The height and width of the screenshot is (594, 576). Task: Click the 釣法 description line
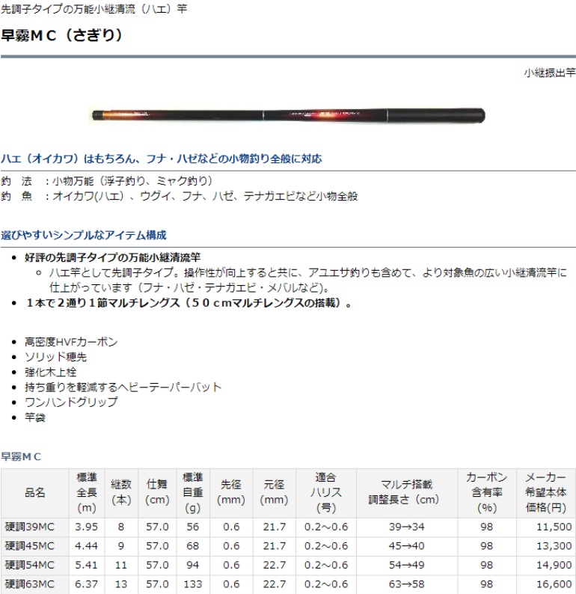click(x=107, y=181)
